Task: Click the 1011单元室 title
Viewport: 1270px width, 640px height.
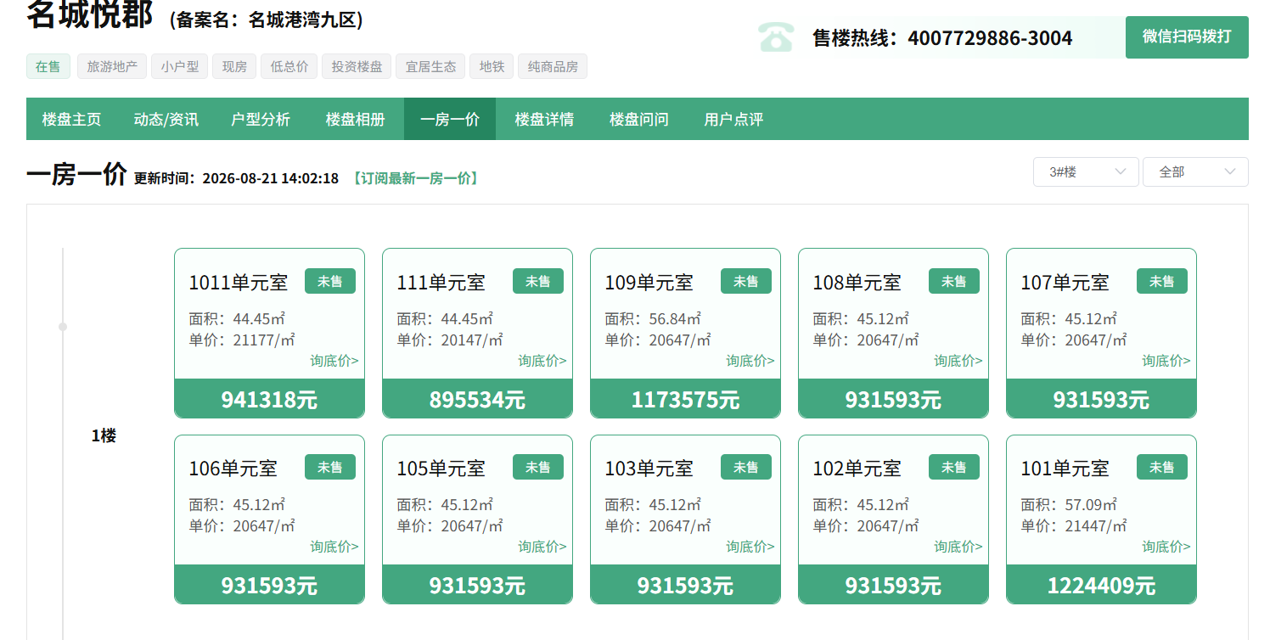Action: pyautogui.click(x=239, y=282)
